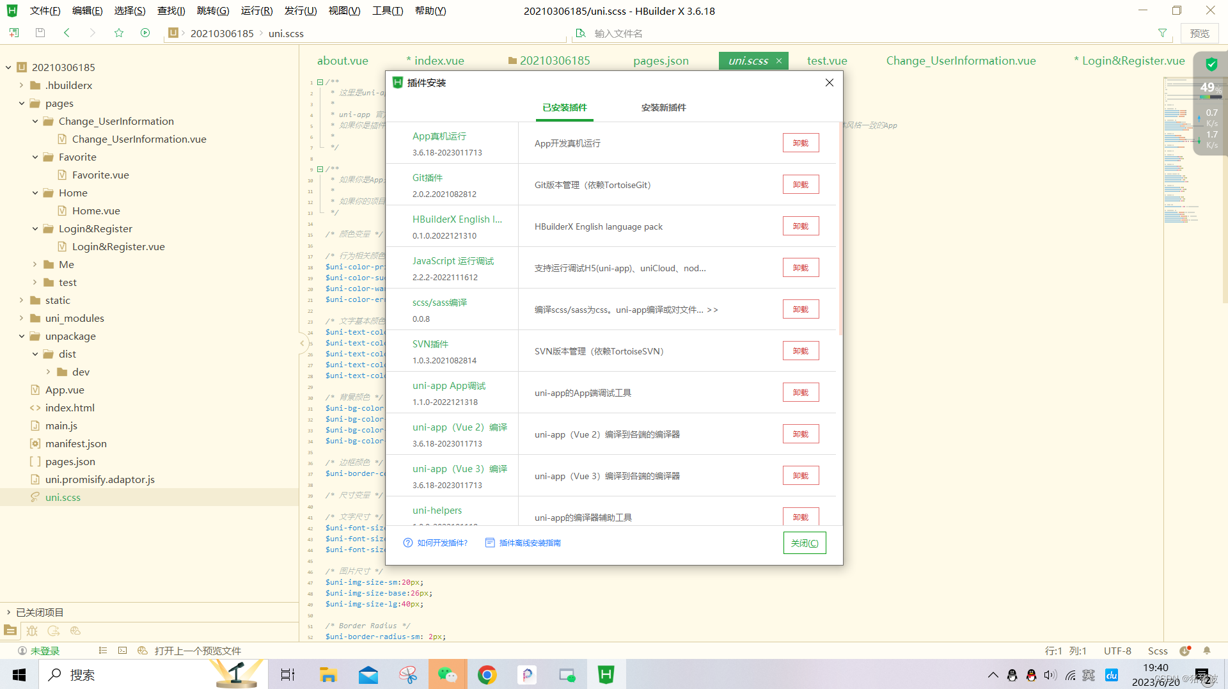
Task: Go forward with the right arrow icon
Action: [x=93, y=33]
